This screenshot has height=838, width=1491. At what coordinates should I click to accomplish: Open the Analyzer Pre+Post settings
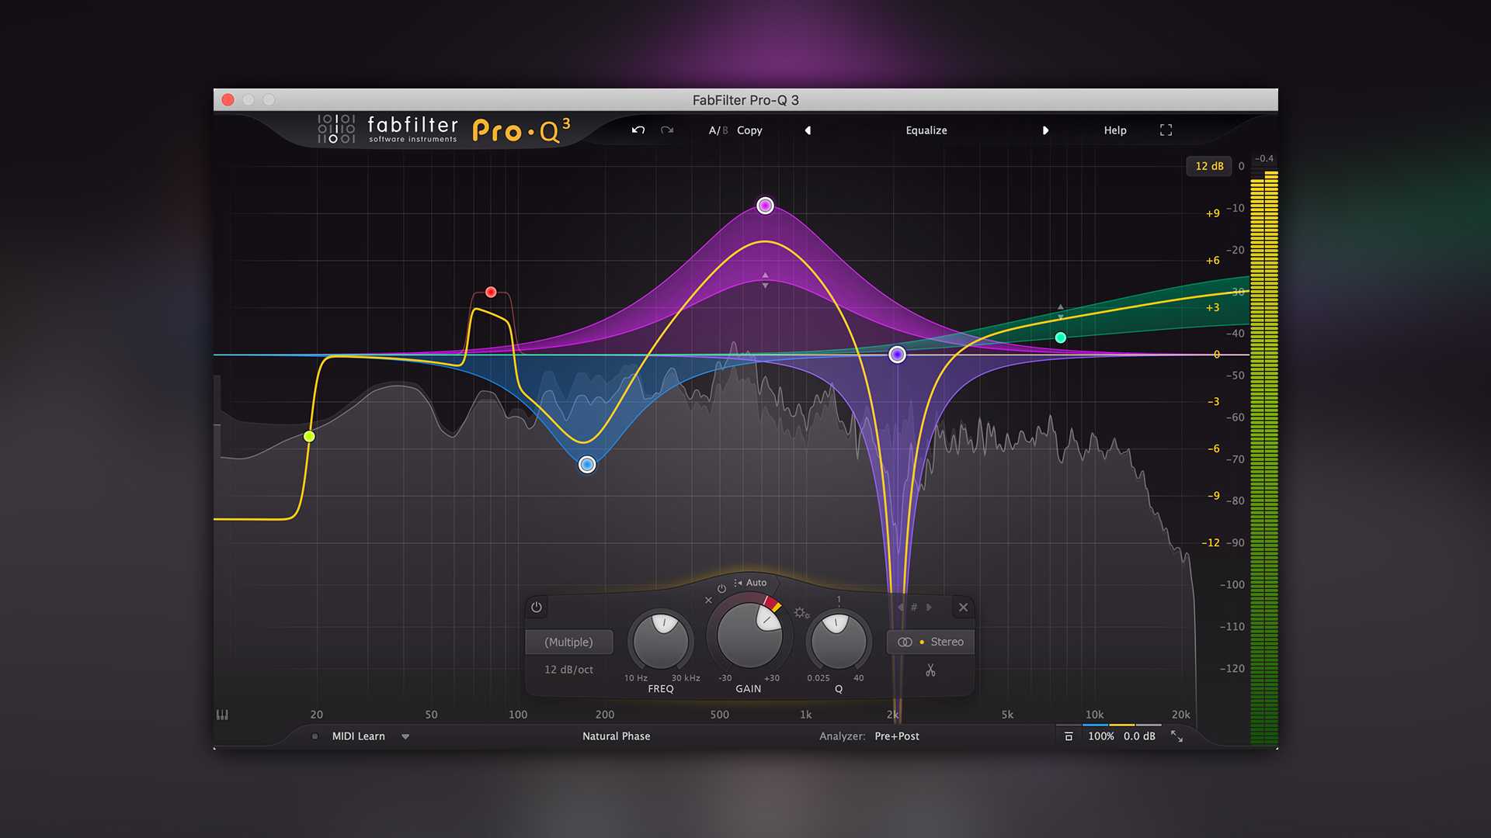click(897, 736)
